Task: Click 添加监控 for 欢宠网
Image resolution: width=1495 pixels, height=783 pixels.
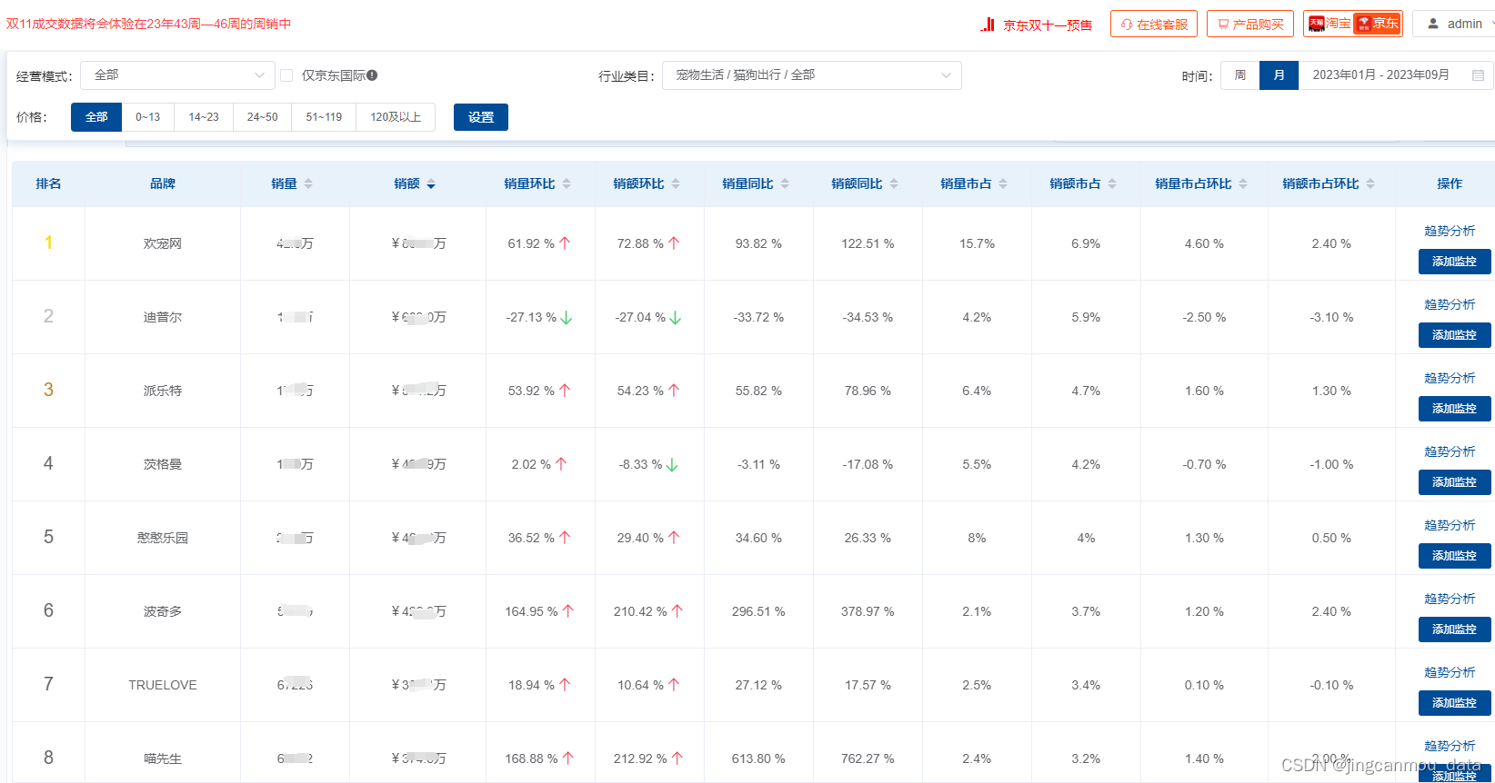Action: 1454,262
